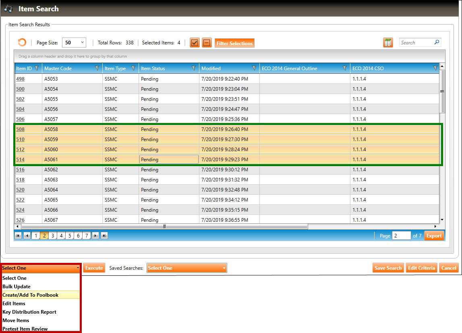Toggle the Filter Selections button
This screenshot has height=333, width=462.
(234, 43)
